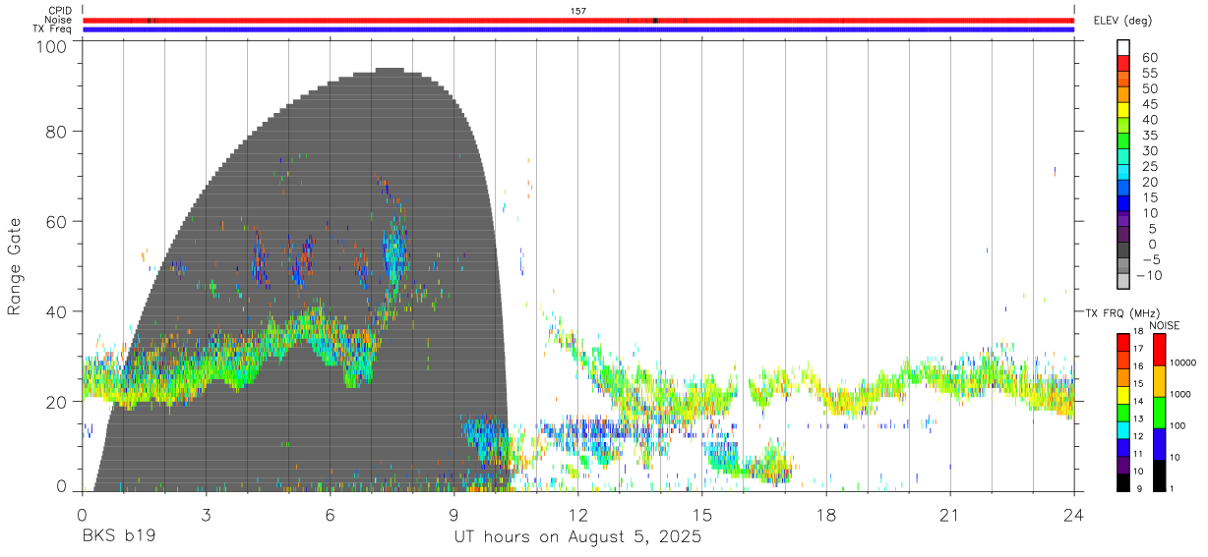Click Range Gate axis label 100
This screenshot has height=557, width=1208.
(54, 46)
